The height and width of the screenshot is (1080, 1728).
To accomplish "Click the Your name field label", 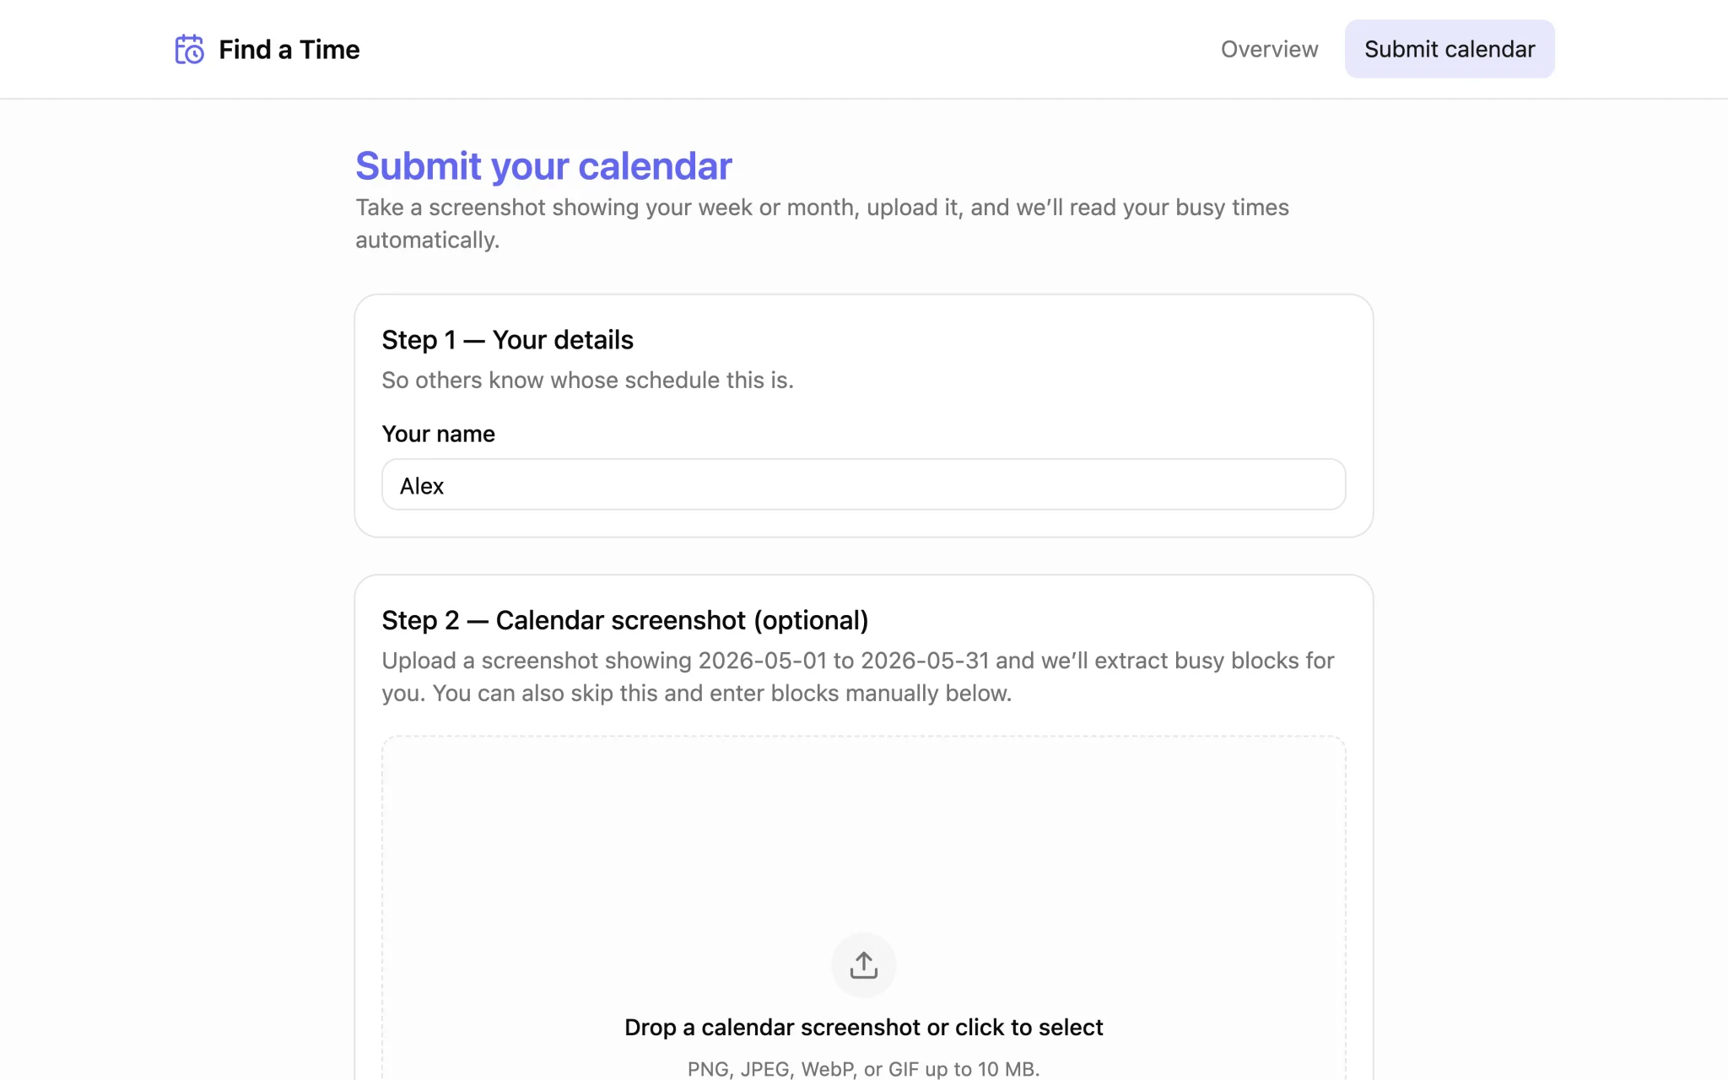I will [438, 434].
